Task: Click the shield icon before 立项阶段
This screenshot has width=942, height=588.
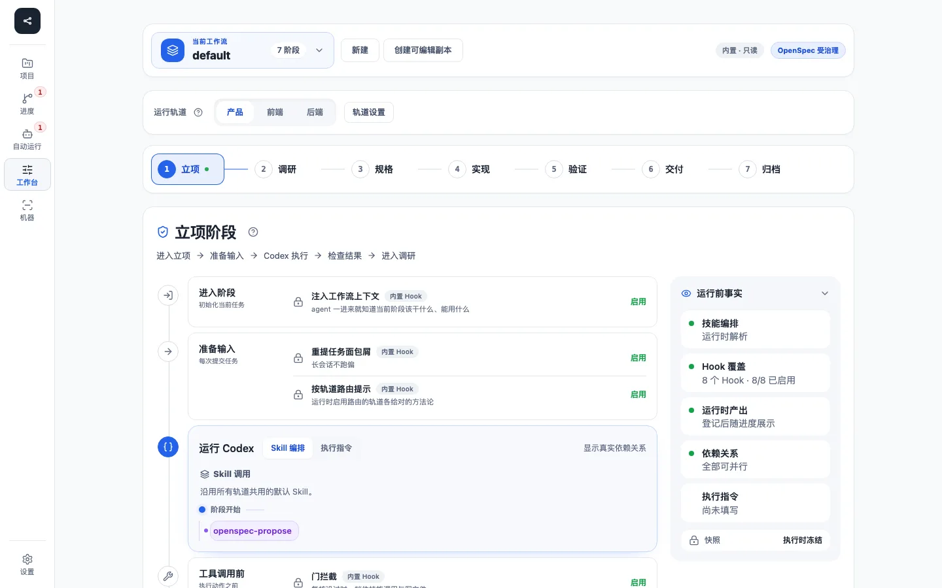Action: coord(163,232)
